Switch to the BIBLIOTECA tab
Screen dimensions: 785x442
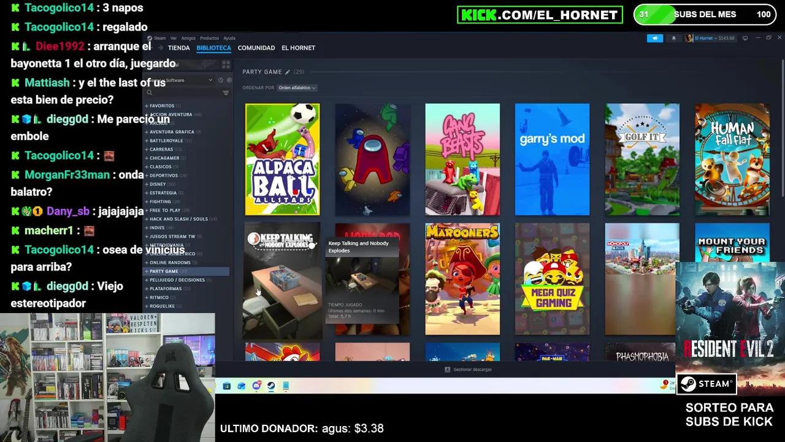point(213,48)
